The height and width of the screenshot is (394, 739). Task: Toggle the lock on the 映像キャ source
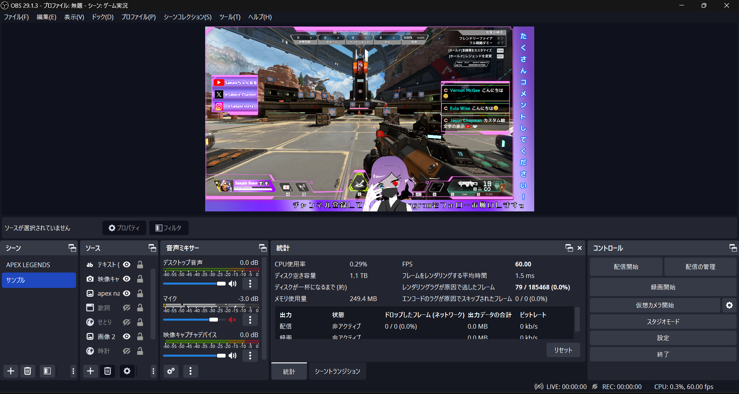[140, 279]
